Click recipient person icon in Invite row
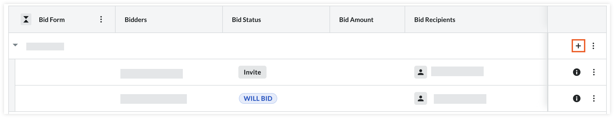 click(x=421, y=72)
